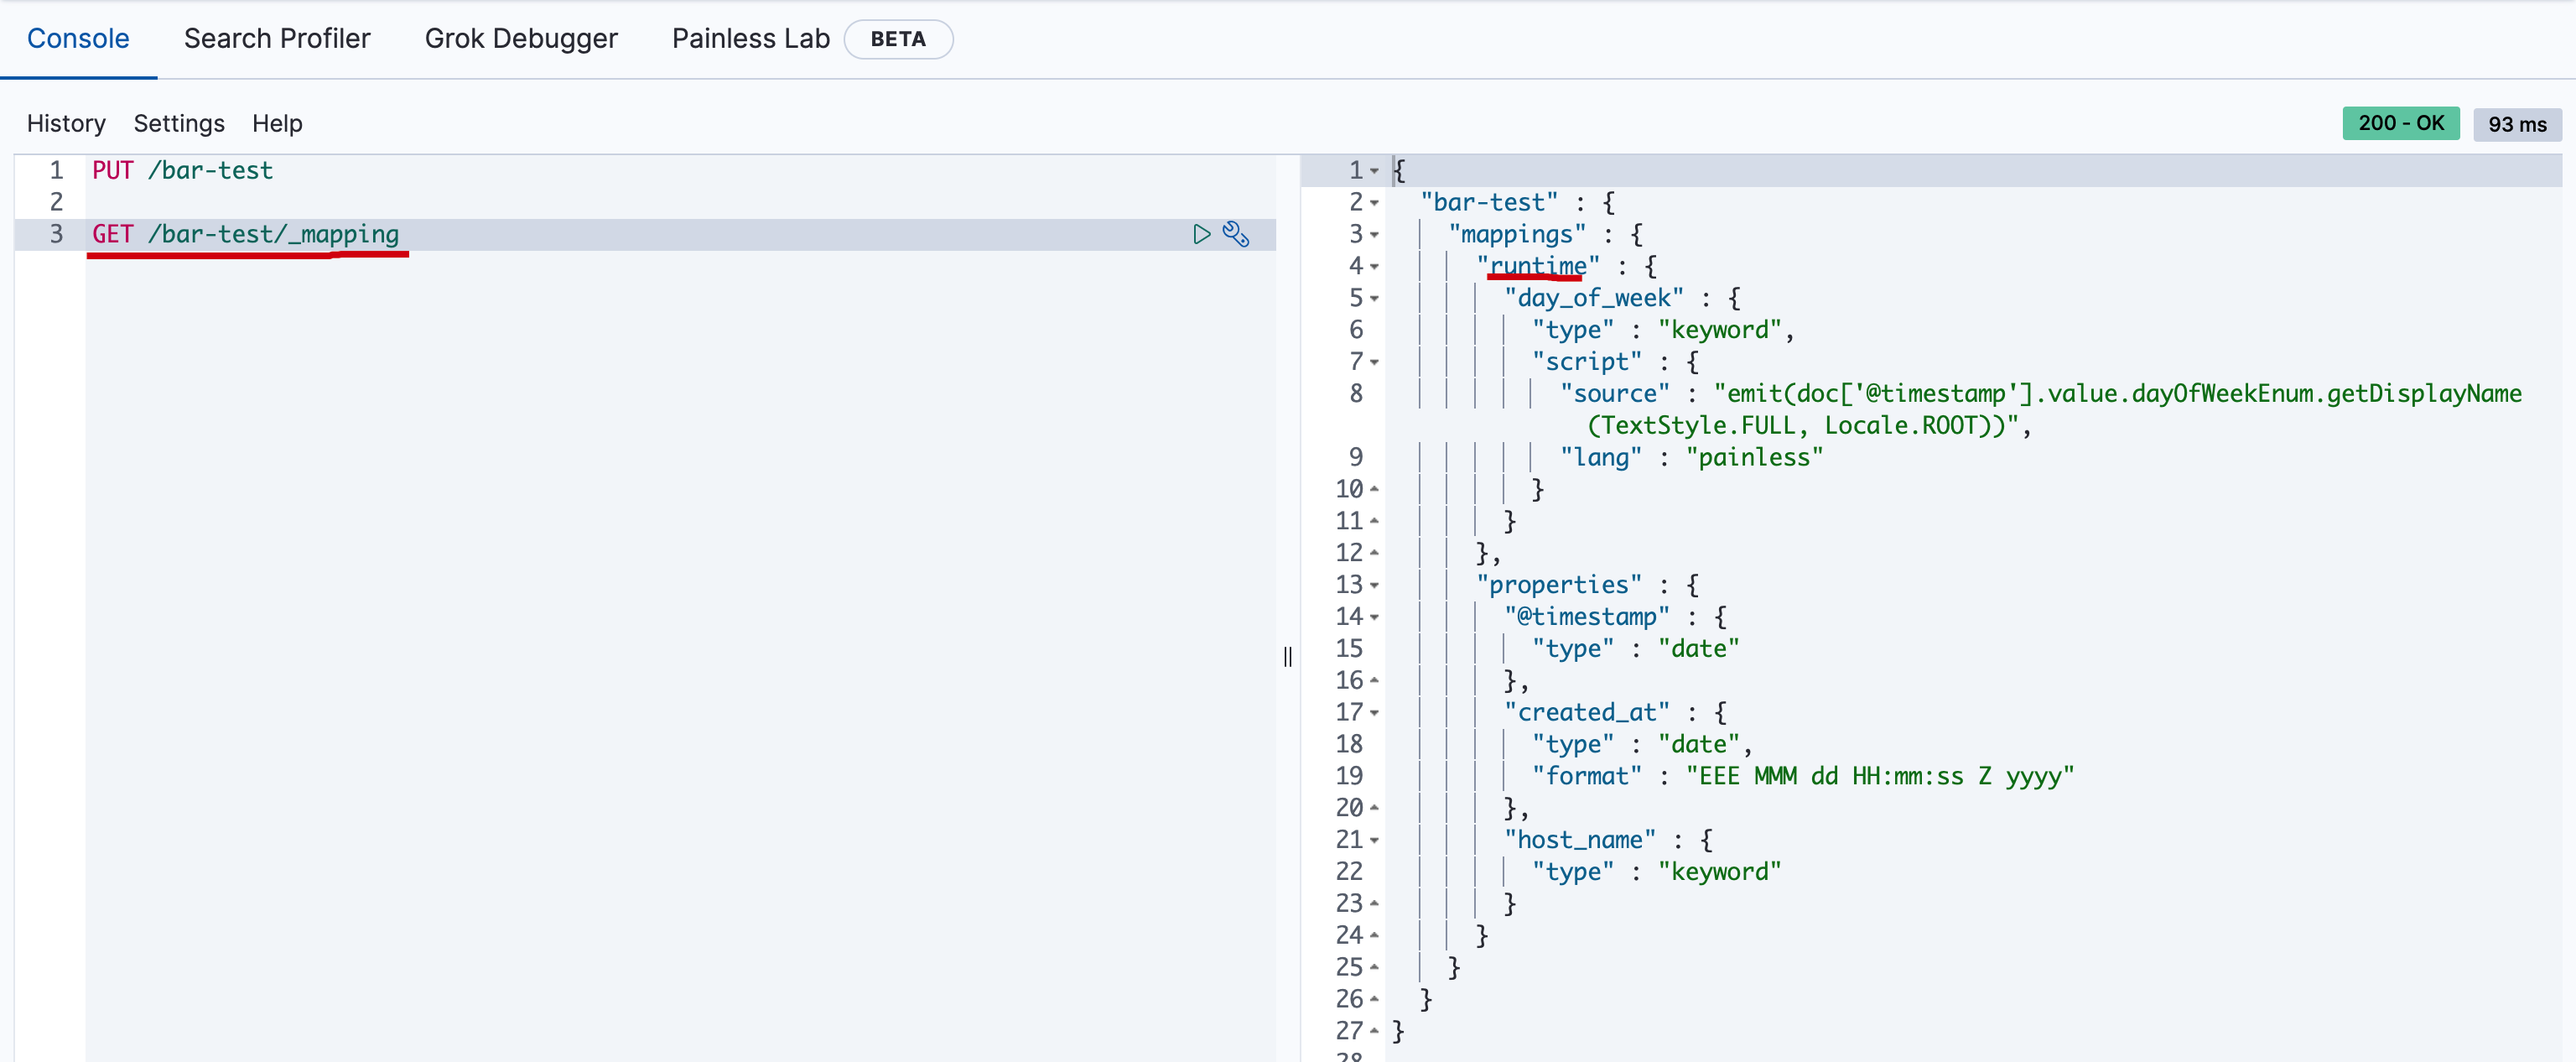2576x1062 pixels.
Task: Click the Settings menu item
Action: (x=181, y=123)
